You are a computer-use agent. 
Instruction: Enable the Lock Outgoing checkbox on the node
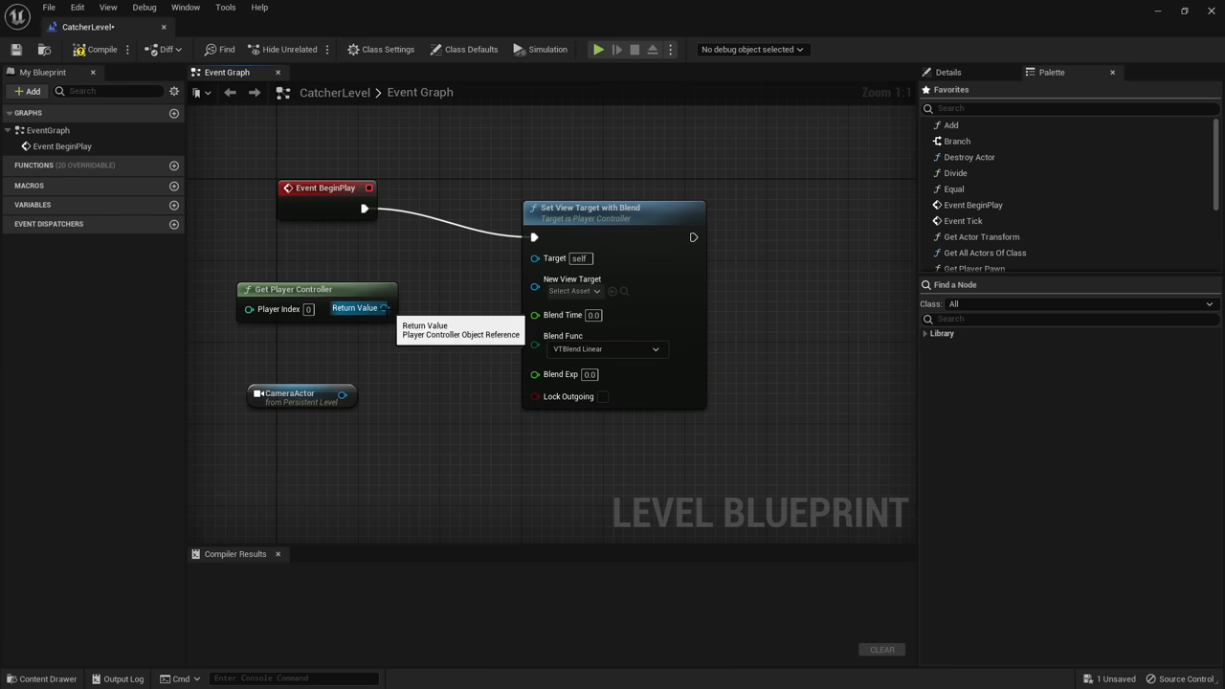tap(603, 396)
